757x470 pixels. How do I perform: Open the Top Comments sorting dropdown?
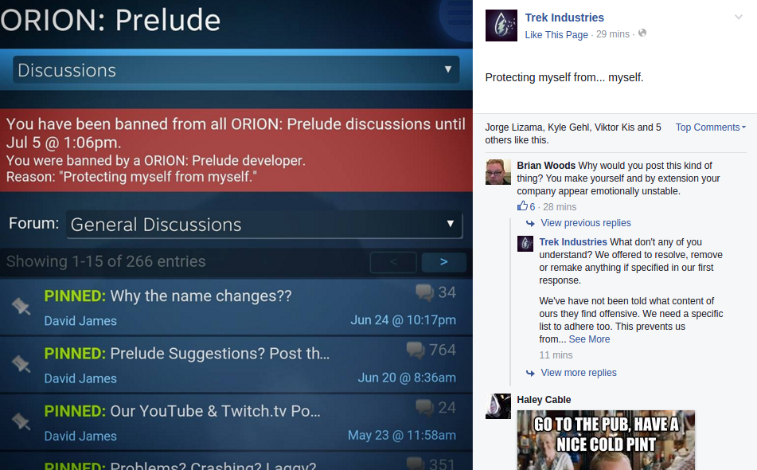pyautogui.click(x=711, y=127)
